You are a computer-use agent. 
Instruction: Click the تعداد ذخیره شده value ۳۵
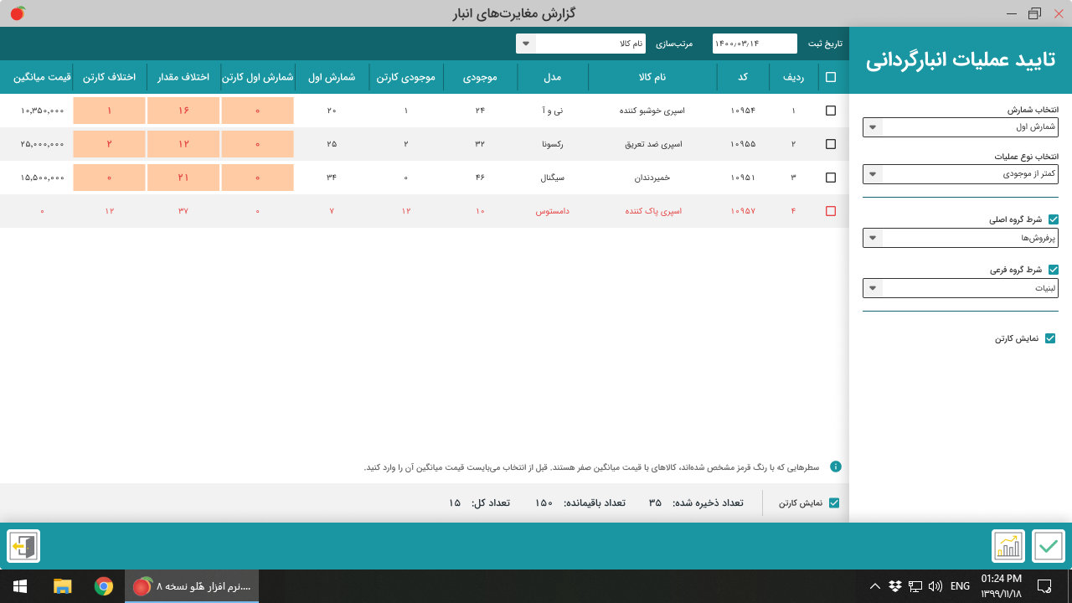[x=655, y=503]
